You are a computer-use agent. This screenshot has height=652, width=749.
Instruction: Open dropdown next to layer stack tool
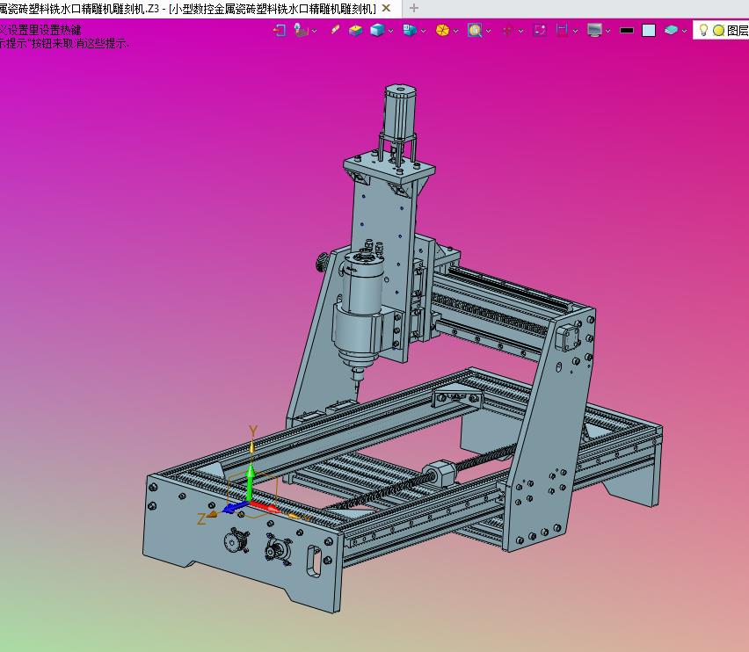coord(315,31)
